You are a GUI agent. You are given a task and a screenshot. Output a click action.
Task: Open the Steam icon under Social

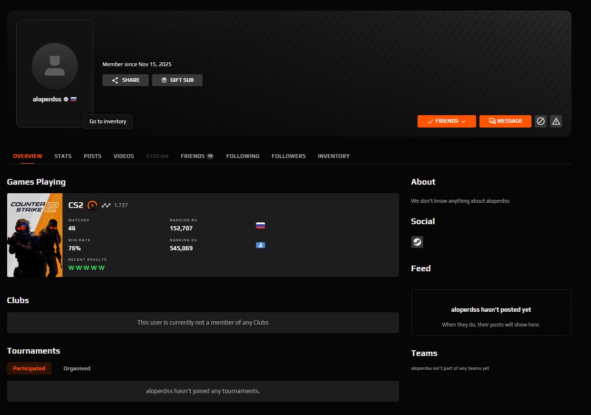[x=417, y=242]
